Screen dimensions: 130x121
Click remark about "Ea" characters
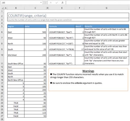pyautogui.click(x=106, y=61)
